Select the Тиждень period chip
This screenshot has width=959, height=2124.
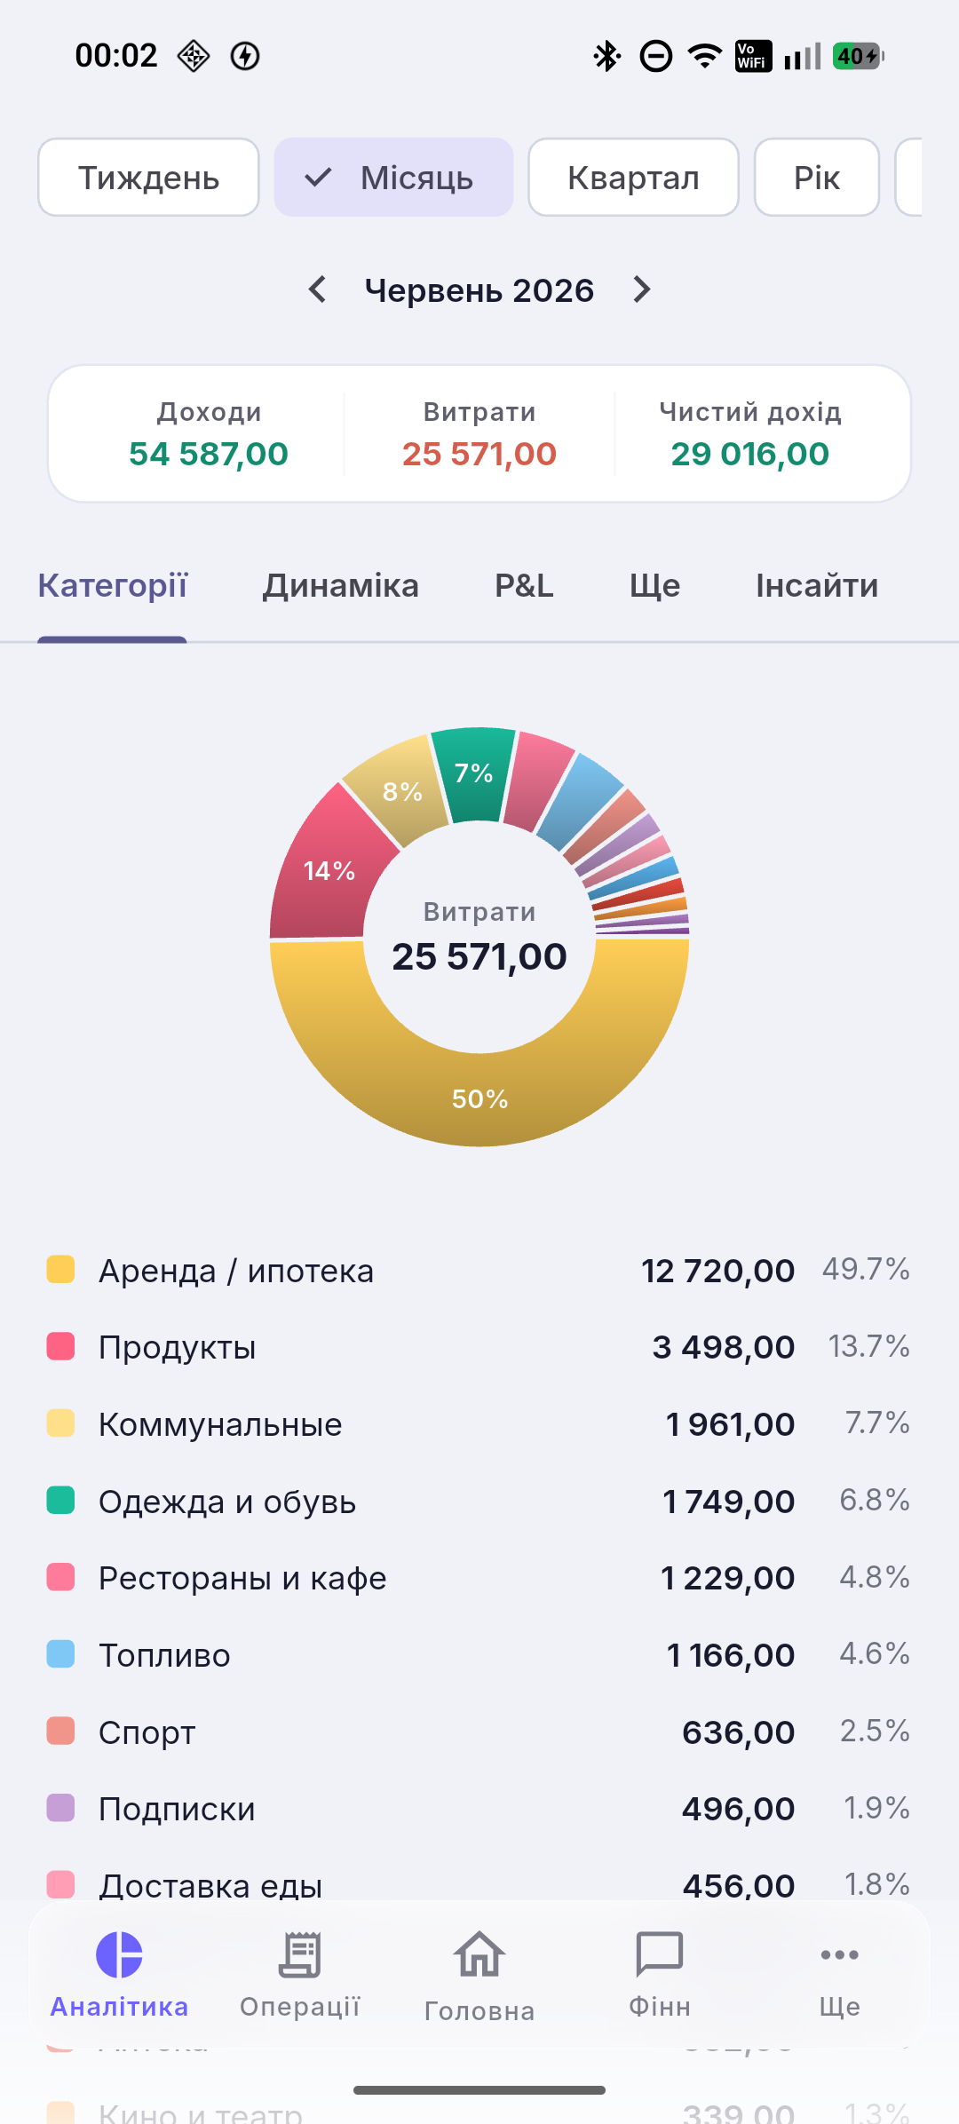point(148,177)
